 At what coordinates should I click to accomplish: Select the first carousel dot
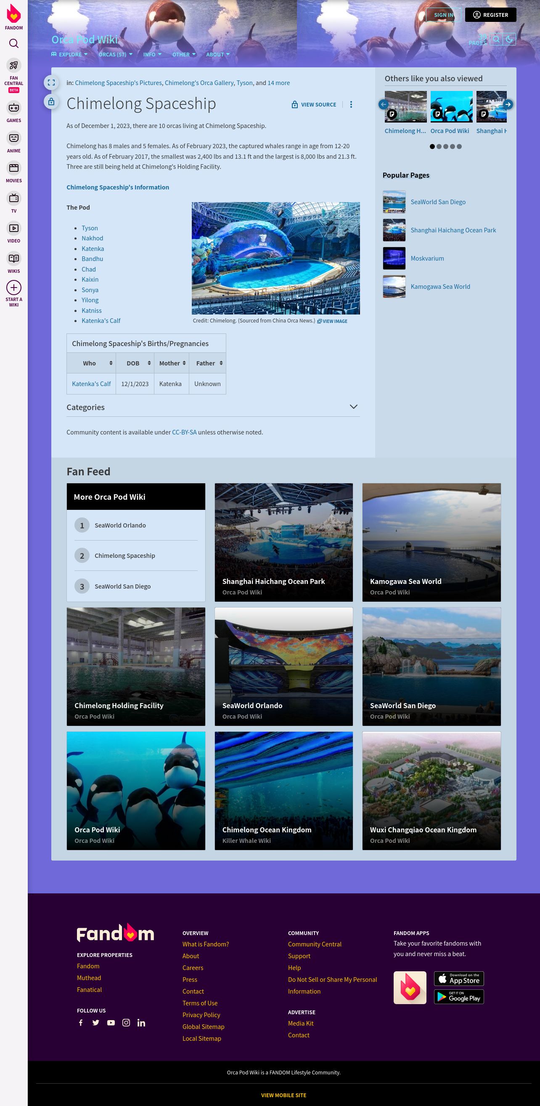[x=432, y=147]
